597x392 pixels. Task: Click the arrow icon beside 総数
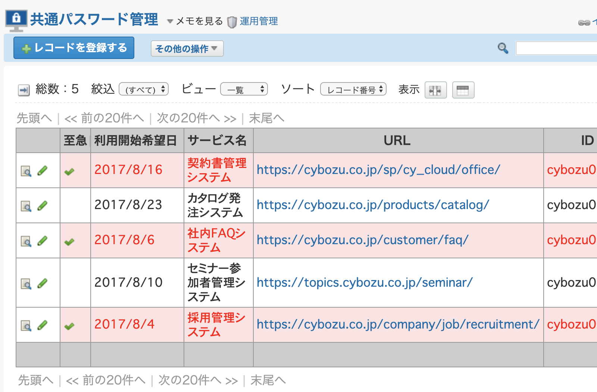click(24, 90)
